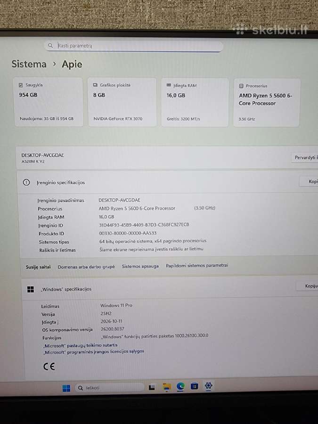Click the search parameter input field
The height and width of the screenshot is (424, 318).
134,46
